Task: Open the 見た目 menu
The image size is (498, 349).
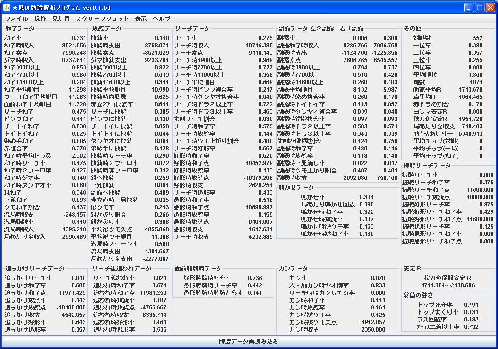Action: [x=61, y=19]
